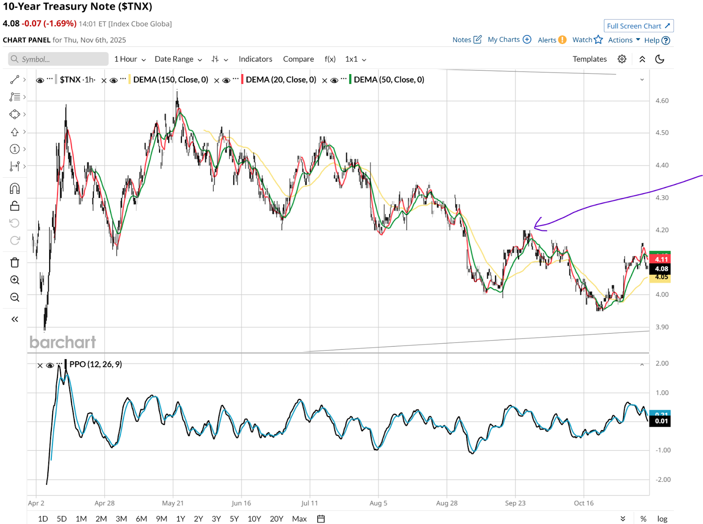This screenshot has height=524, width=703.
Task: Click the Full Screen Chart button
Action: click(638, 26)
